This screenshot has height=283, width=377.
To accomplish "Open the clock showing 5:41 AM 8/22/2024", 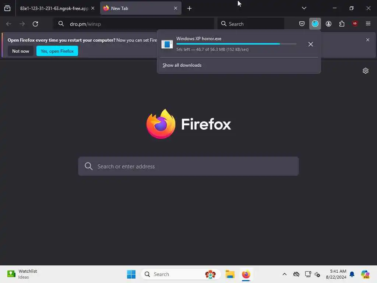I will 336,274.
